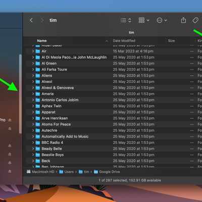This screenshot has height=202, width=202.
Task: Click the Finder forward arrow
Action: tap(42, 20)
